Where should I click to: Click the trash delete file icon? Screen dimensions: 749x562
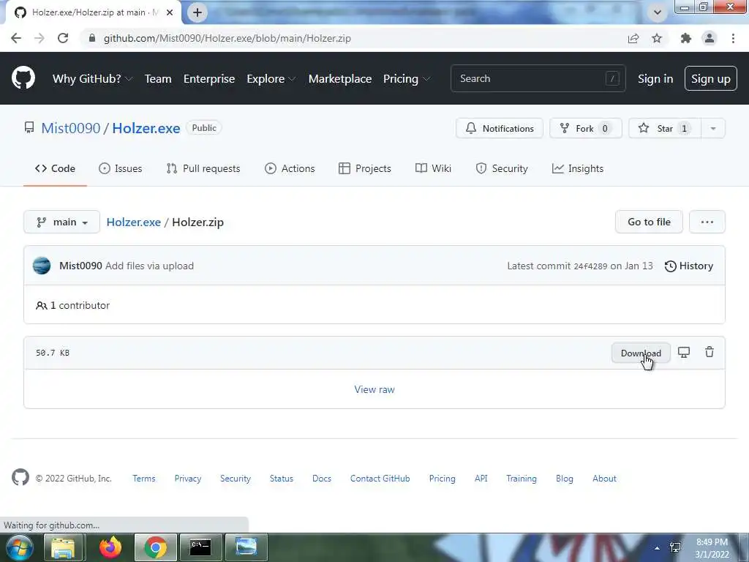[710, 352]
